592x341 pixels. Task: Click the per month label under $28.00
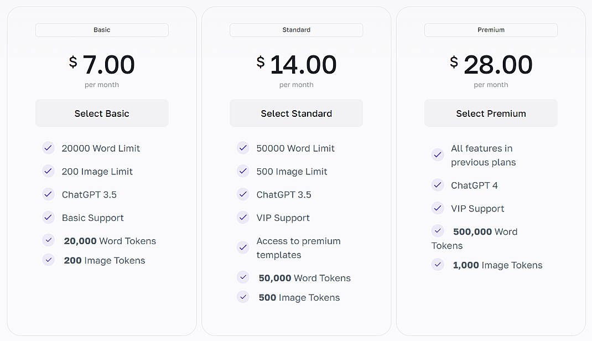491,85
